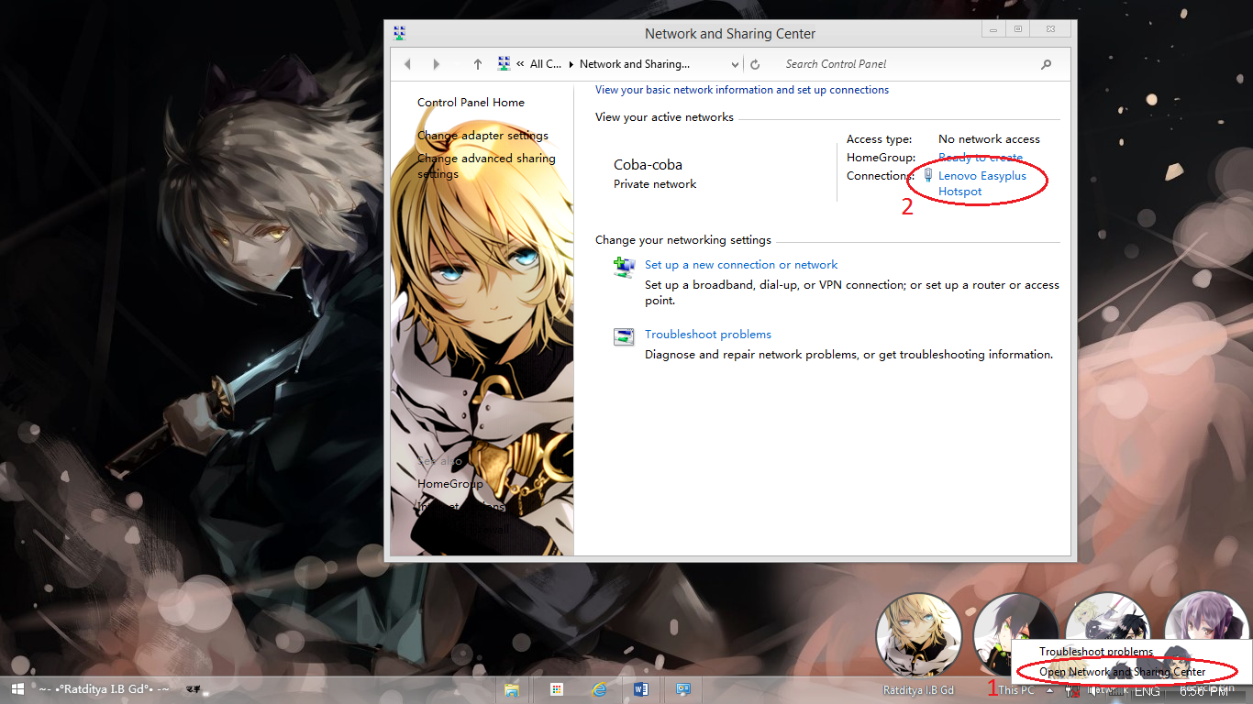The image size is (1253, 704).
Task: Open the green Set up new connection icon
Action: [623, 267]
